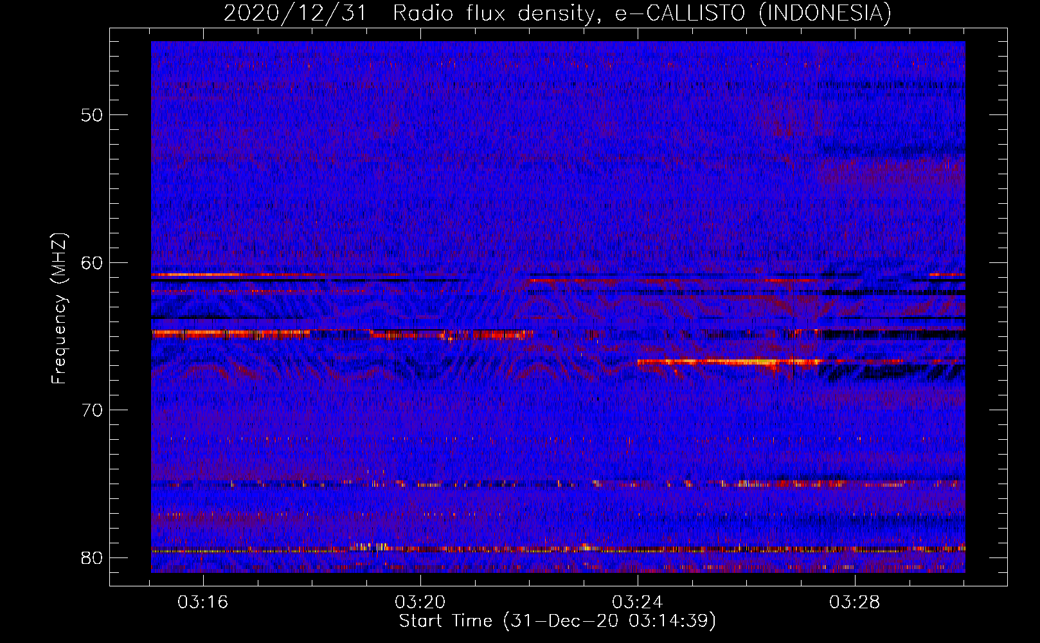Click the red emission band near 65 MHz
The height and width of the screenshot is (643, 1040).
(x=342, y=334)
